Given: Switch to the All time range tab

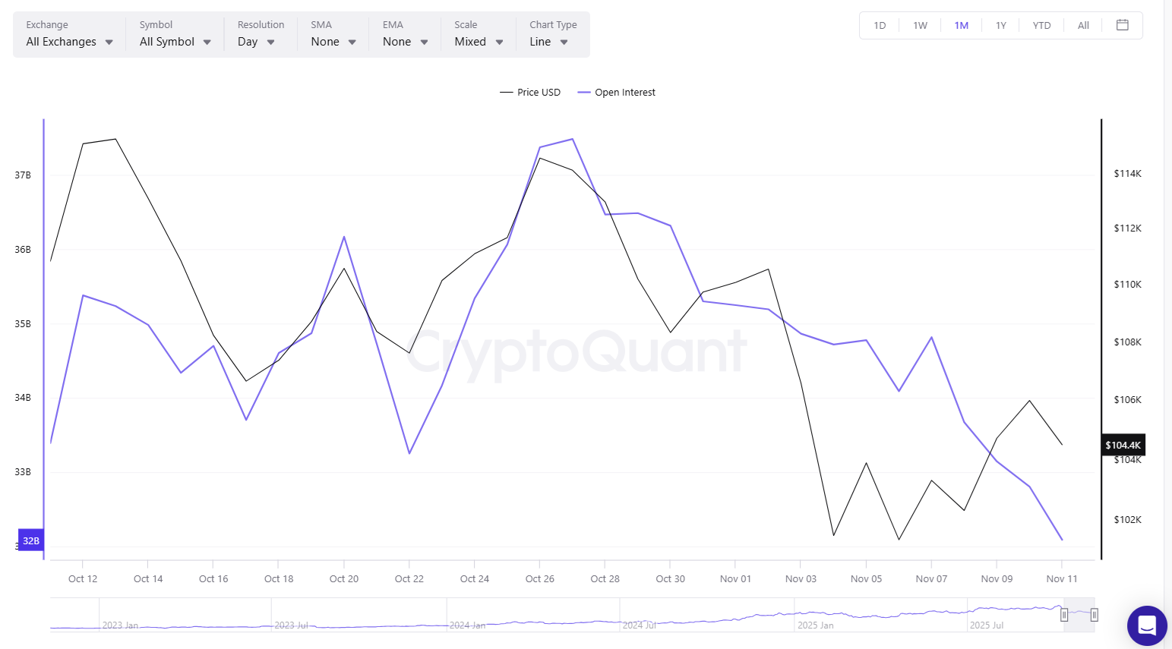Looking at the screenshot, I should click(1082, 24).
